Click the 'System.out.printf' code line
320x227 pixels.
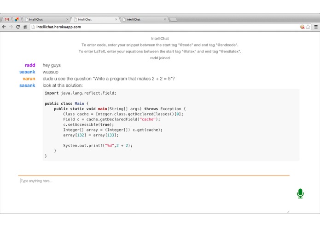(98, 146)
